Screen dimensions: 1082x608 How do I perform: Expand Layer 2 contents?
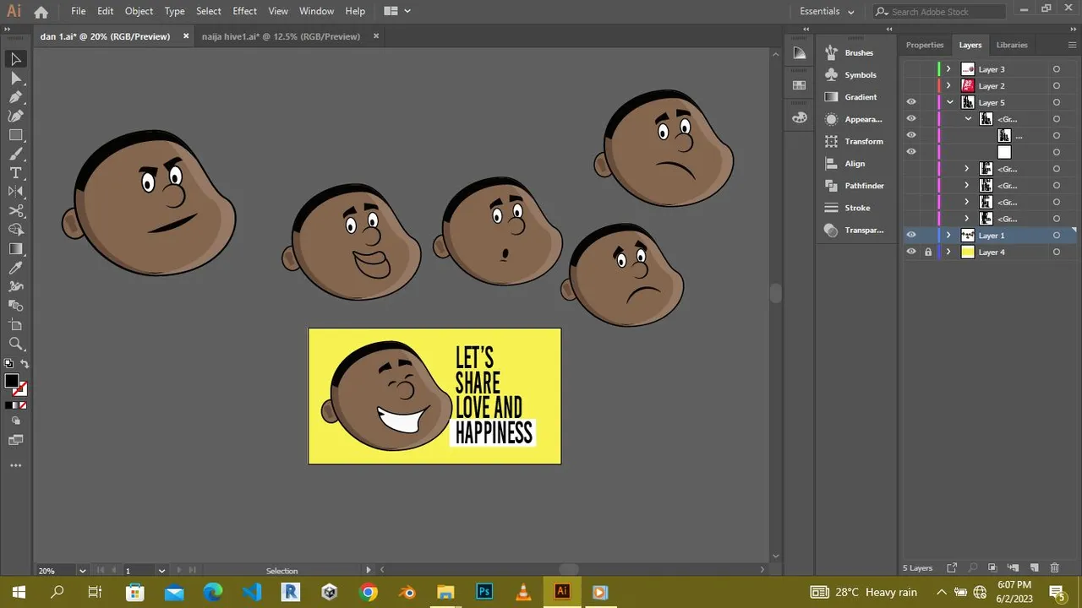pos(948,85)
